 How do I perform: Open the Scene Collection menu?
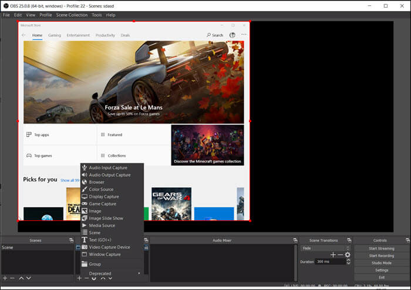click(x=72, y=15)
